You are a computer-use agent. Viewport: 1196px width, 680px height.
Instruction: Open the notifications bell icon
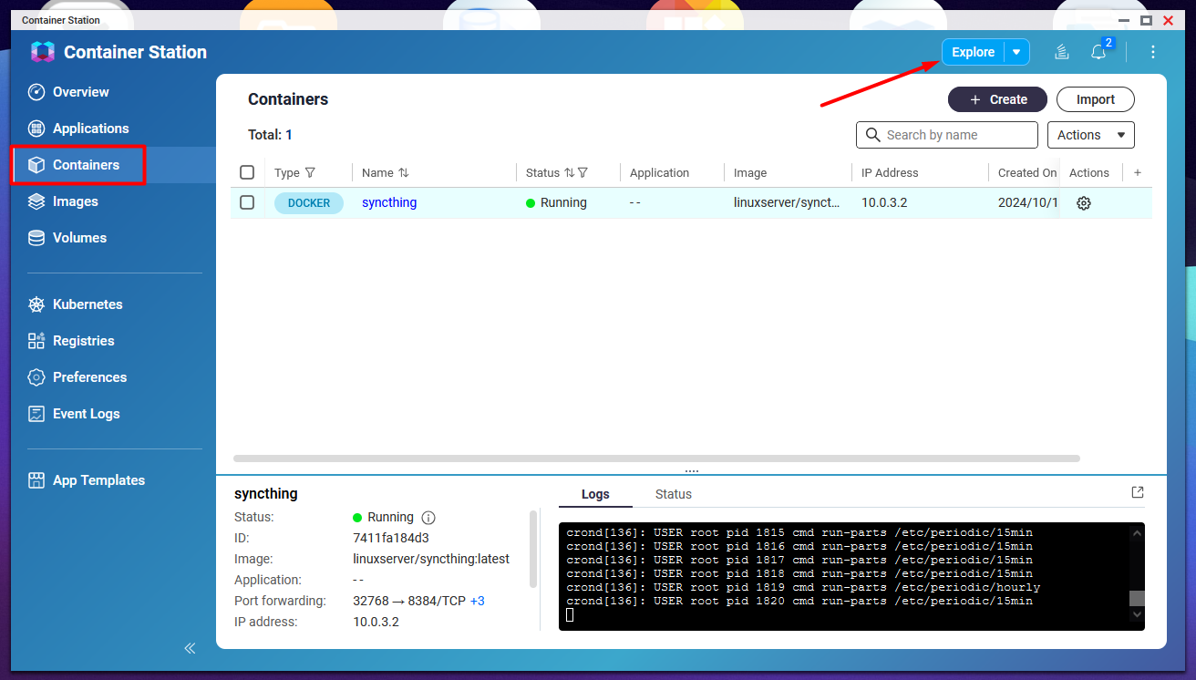tap(1098, 53)
